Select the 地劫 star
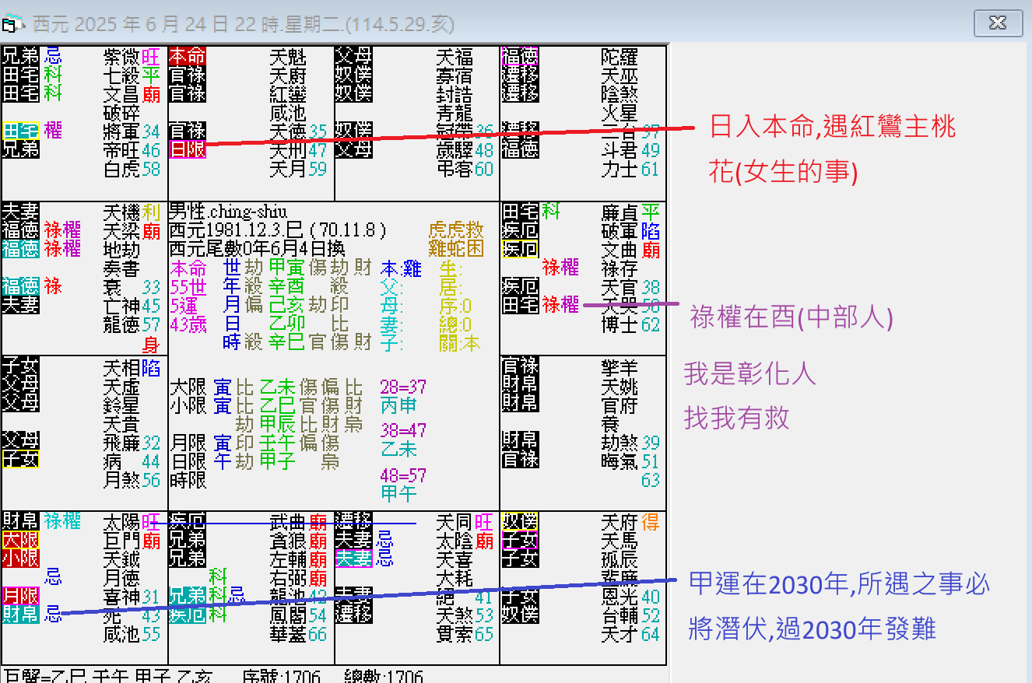This screenshot has height=683, width=1032. click(121, 249)
